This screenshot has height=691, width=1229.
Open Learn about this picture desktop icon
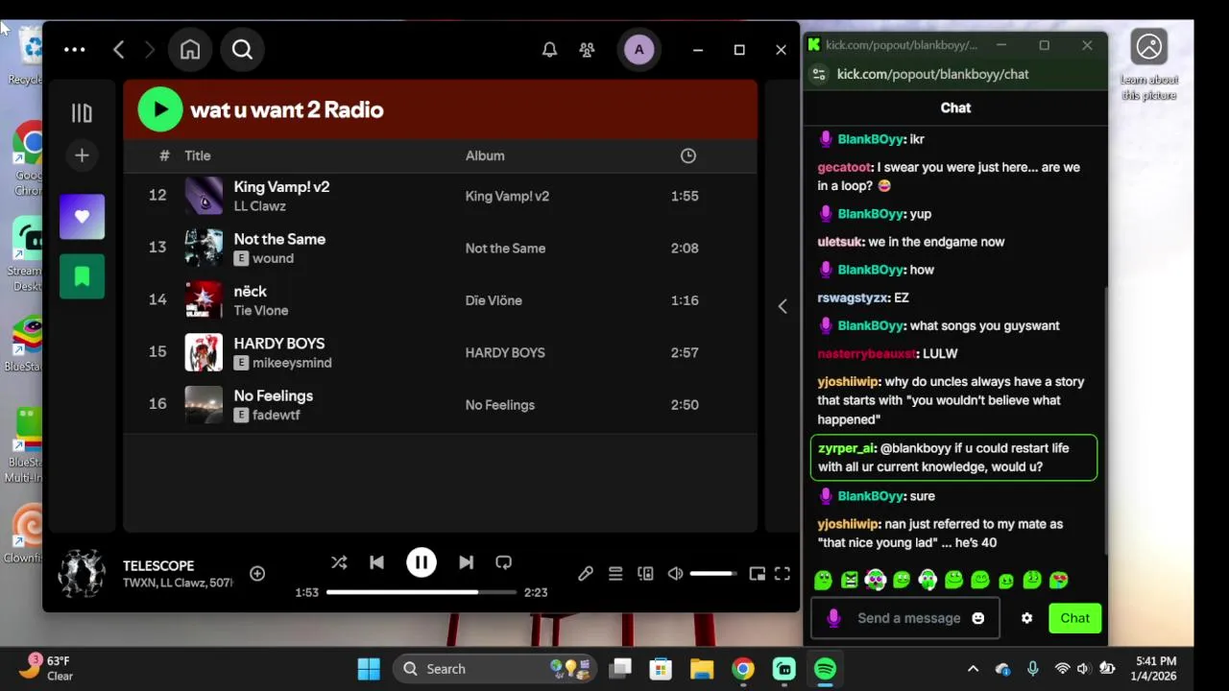click(1148, 65)
